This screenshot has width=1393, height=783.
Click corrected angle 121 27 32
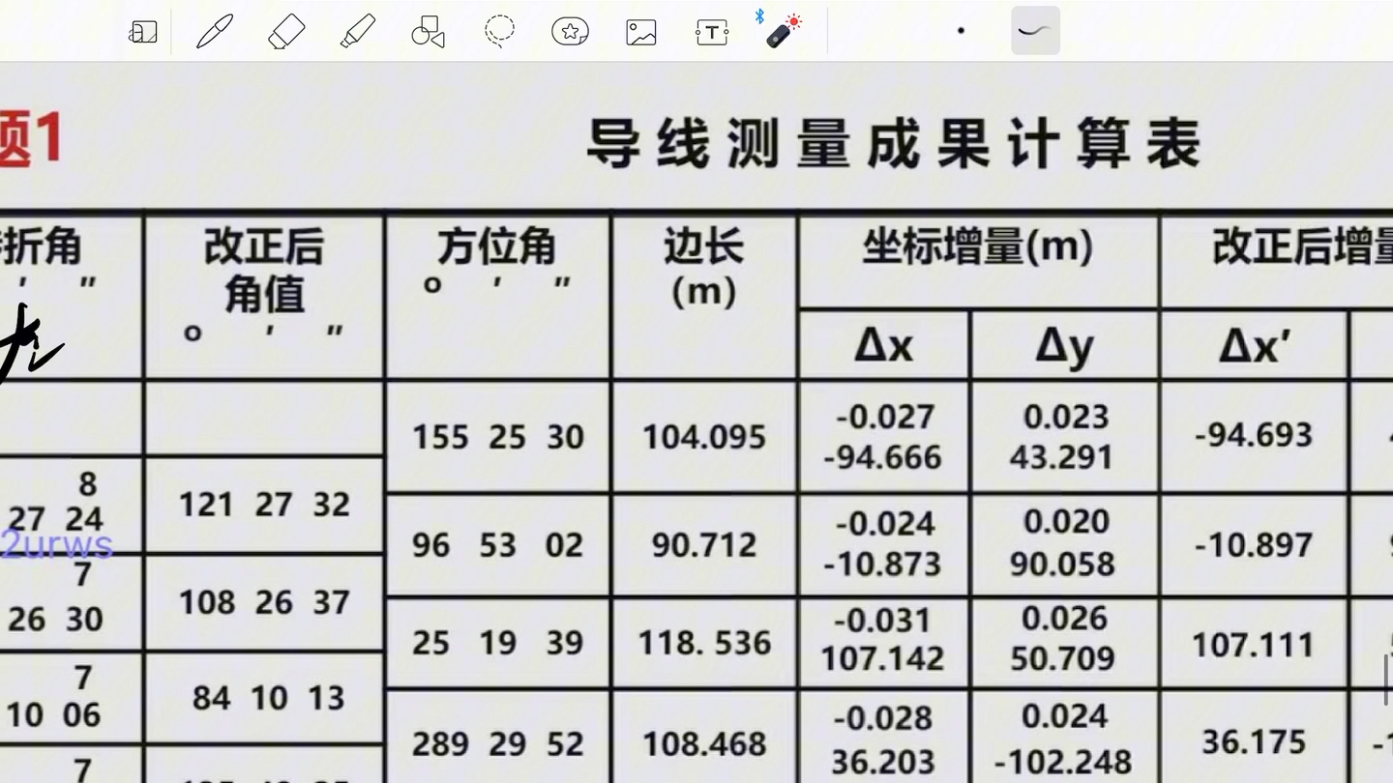click(x=264, y=505)
